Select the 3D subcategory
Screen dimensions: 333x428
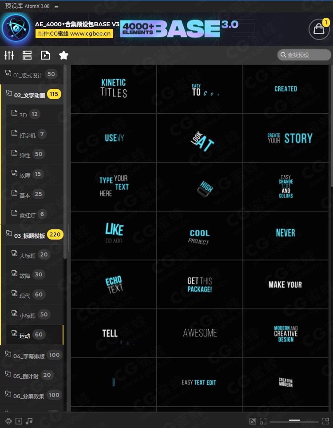coord(35,114)
